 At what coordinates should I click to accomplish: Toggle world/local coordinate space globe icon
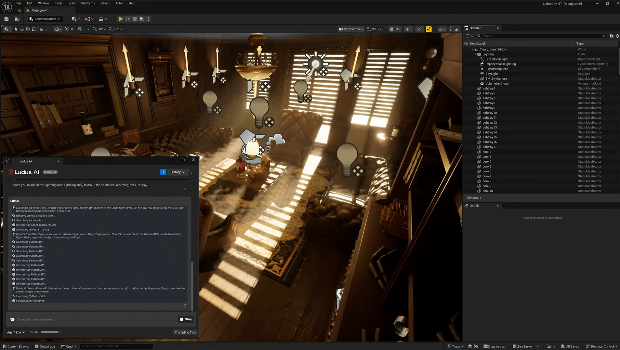click(42, 29)
